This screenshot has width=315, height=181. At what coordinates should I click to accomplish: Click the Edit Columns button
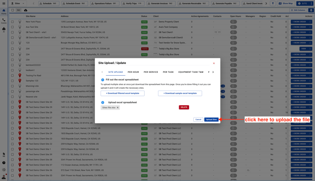(298, 10)
